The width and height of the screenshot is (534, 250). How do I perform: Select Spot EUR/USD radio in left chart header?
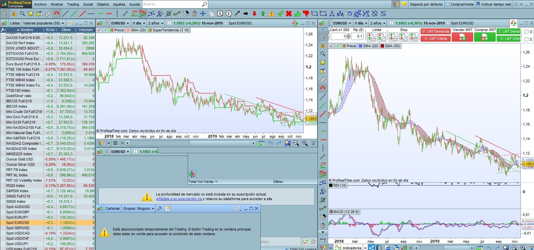click(226, 23)
